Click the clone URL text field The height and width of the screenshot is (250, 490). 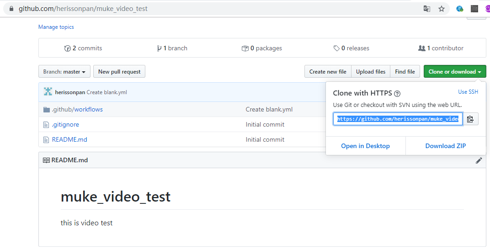[x=398, y=119]
